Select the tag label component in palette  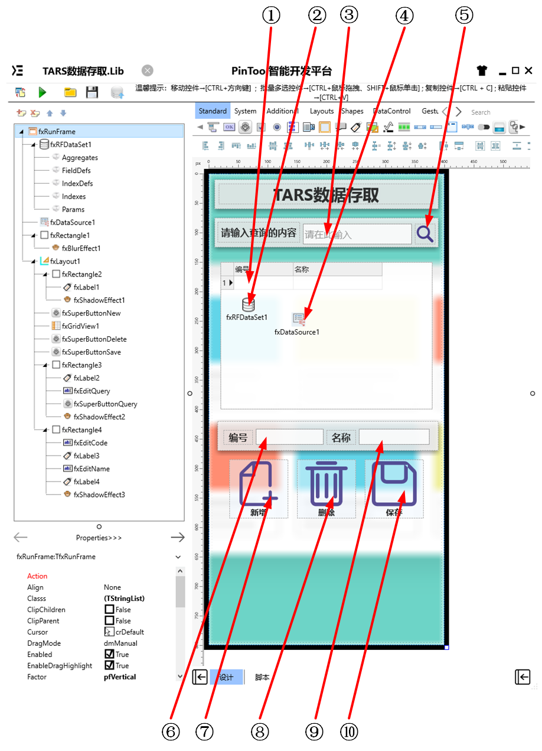(356, 127)
